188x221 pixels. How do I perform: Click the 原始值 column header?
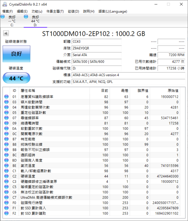165,91
